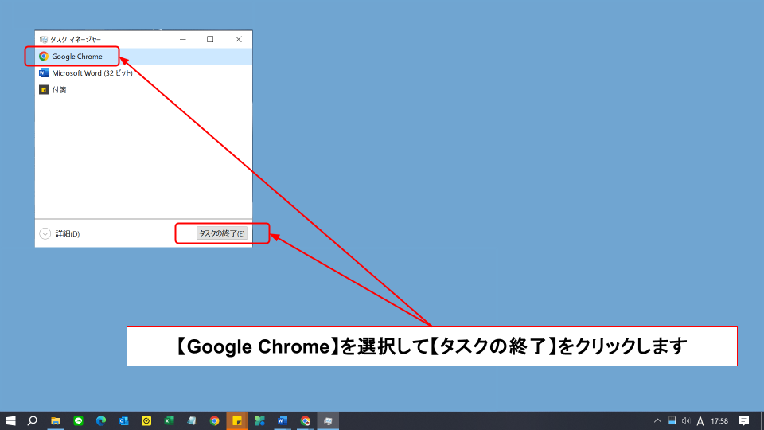
Task: Select Google Chrome in the task list
Action: pos(77,57)
